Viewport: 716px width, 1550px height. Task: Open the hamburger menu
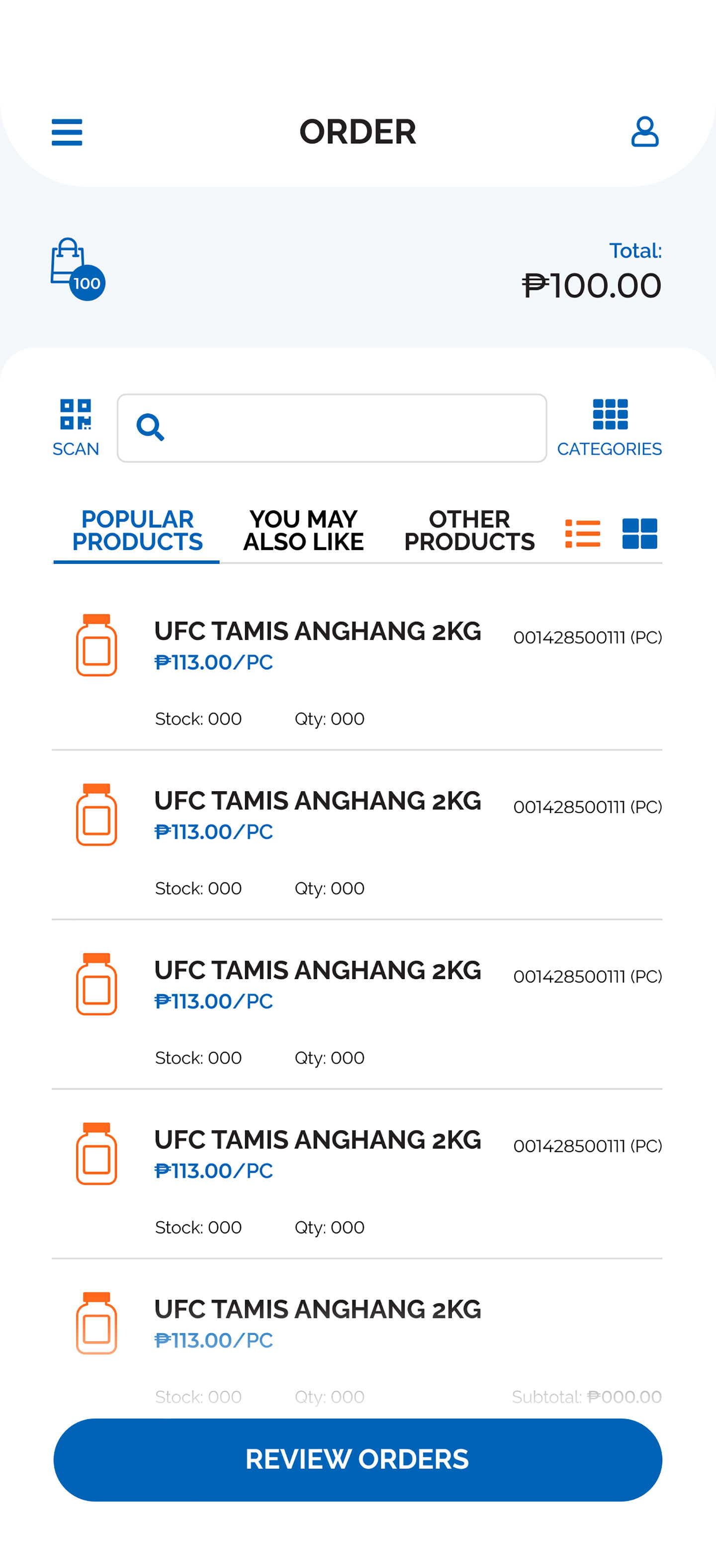click(x=67, y=132)
